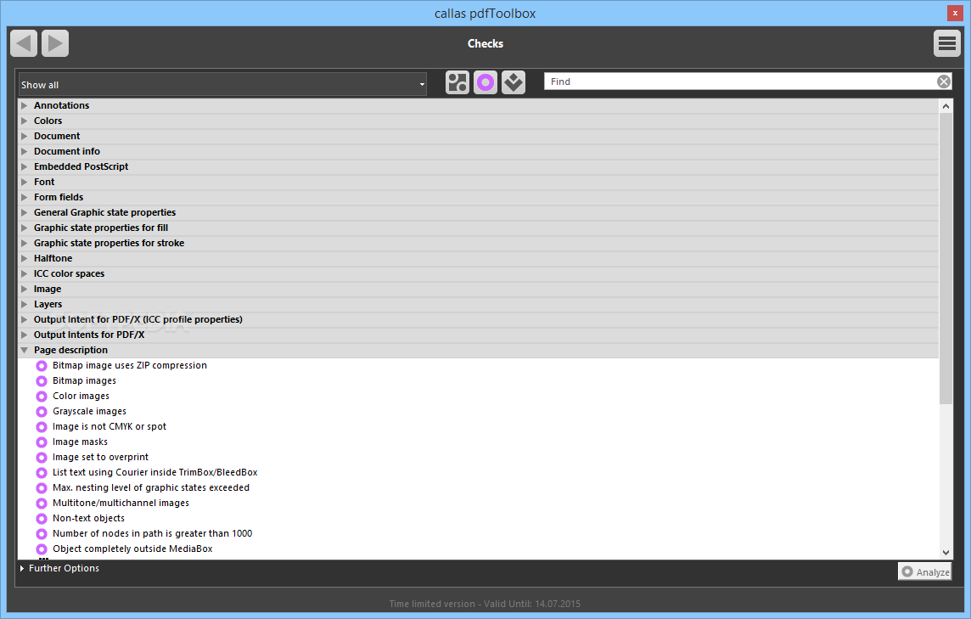Screen dimensions: 971x619
Task: Switch to the profiles icon in toolbar
Action: click(x=457, y=82)
